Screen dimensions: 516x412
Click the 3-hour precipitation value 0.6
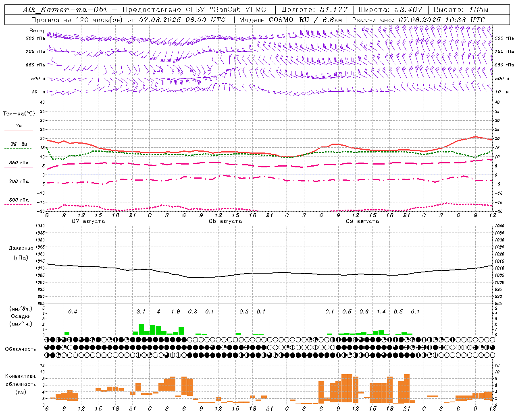click(x=364, y=311)
